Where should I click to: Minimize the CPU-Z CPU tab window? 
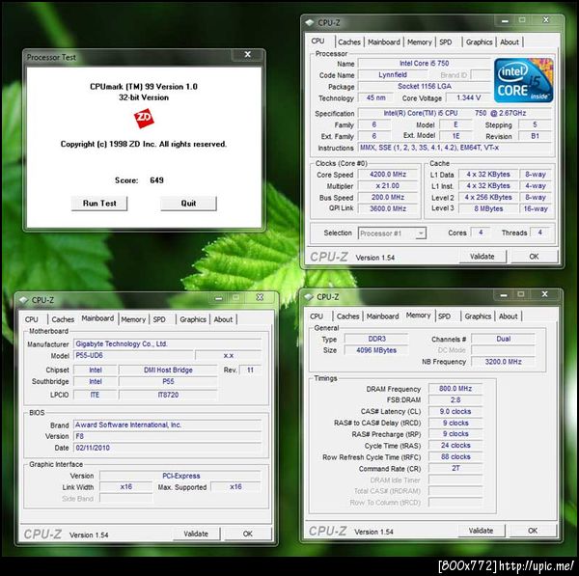pos(505,20)
